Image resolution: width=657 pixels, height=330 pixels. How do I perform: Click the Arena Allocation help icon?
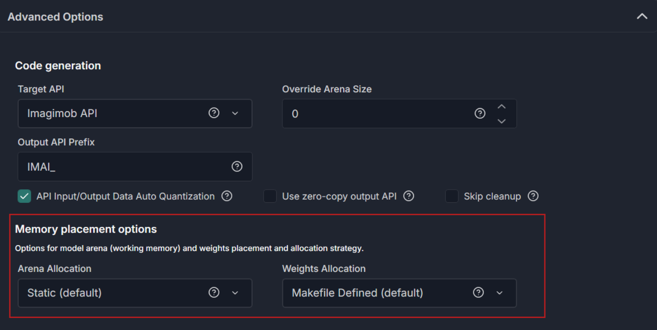tap(214, 292)
